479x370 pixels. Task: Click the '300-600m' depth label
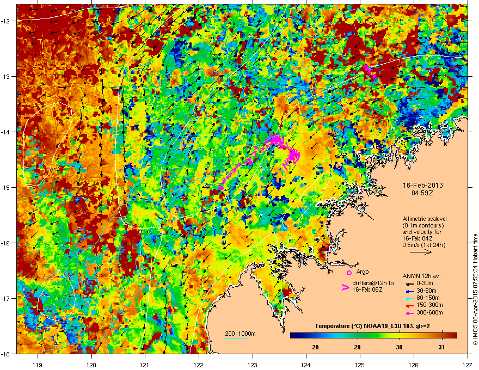(x=429, y=313)
